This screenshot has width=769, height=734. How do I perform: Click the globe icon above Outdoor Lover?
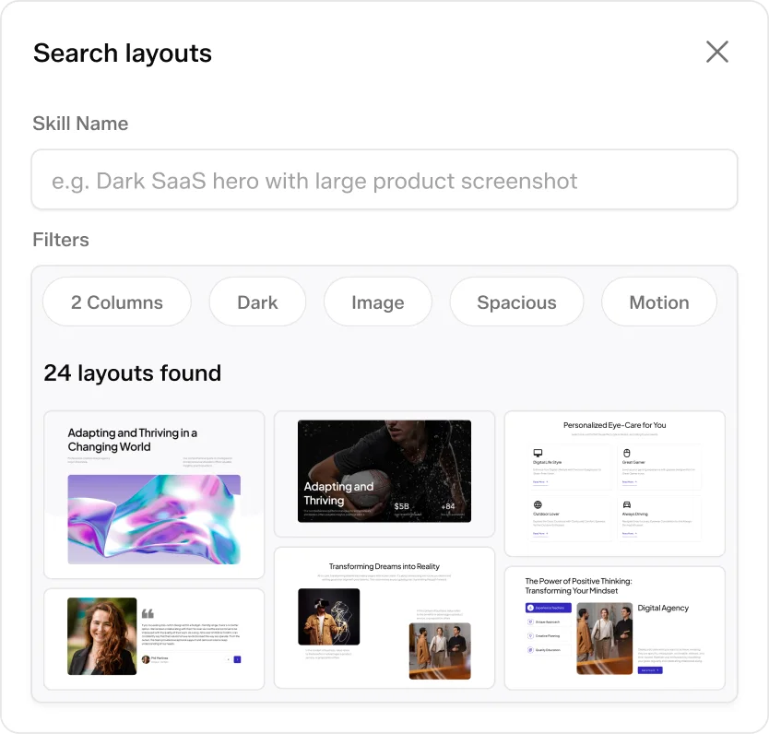point(538,504)
